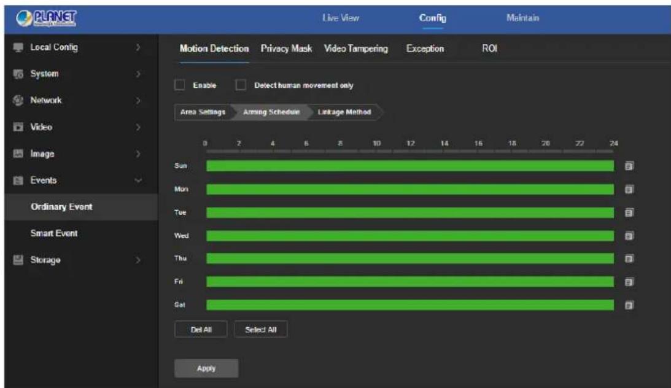Open the Live View top menu
The width and height of the screenshot is (671, 388).
tap(341, 18)
